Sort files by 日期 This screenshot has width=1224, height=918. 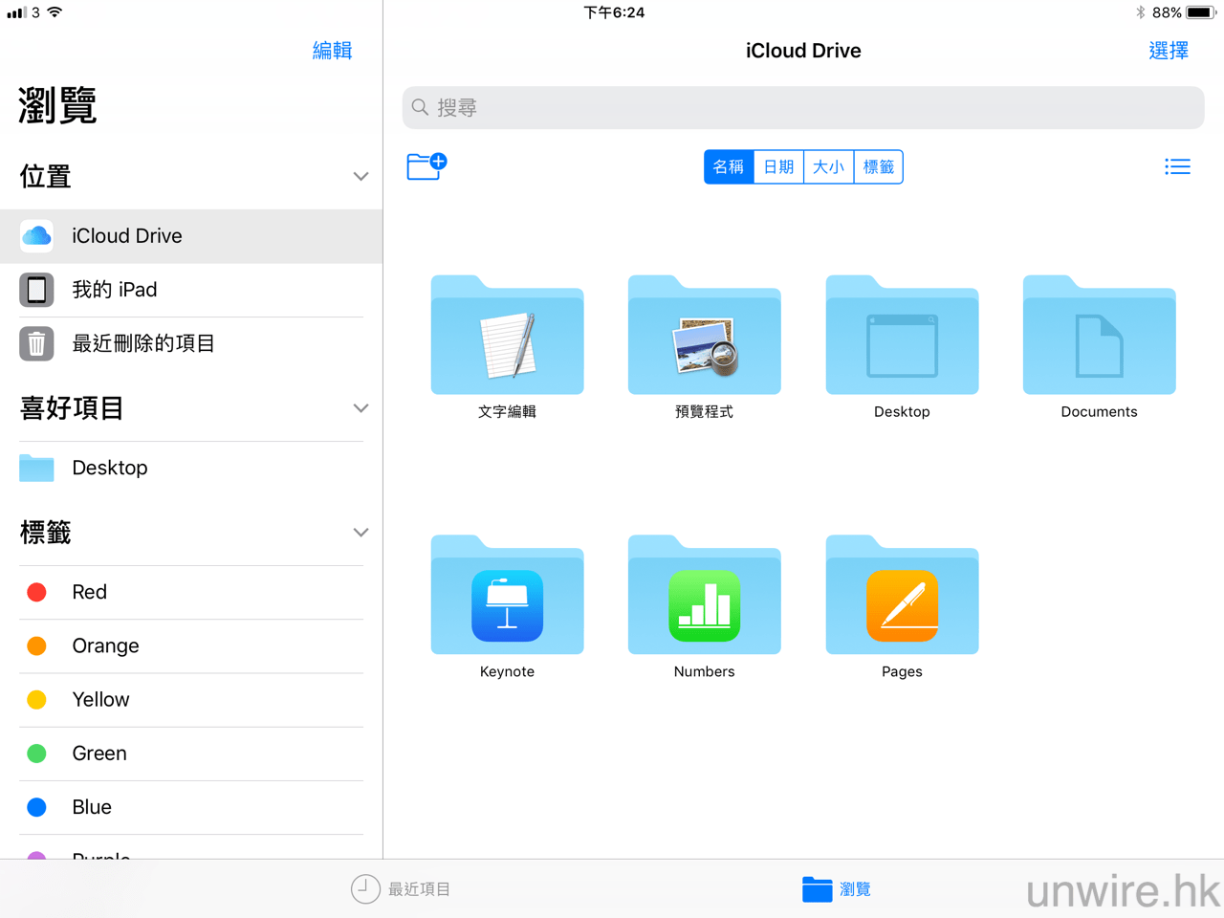pos(778,166)
